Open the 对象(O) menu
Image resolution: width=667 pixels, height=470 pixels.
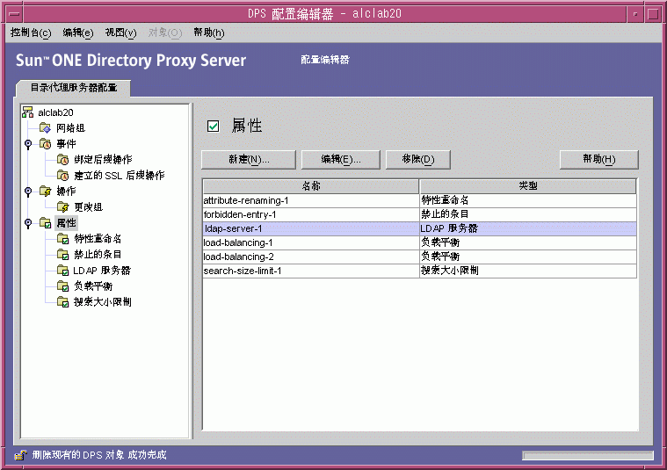165,33
